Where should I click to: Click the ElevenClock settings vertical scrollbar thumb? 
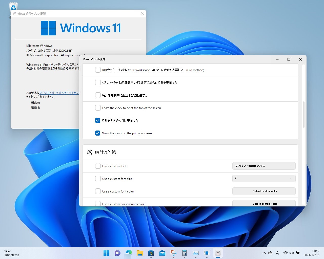tap(304, 115)
